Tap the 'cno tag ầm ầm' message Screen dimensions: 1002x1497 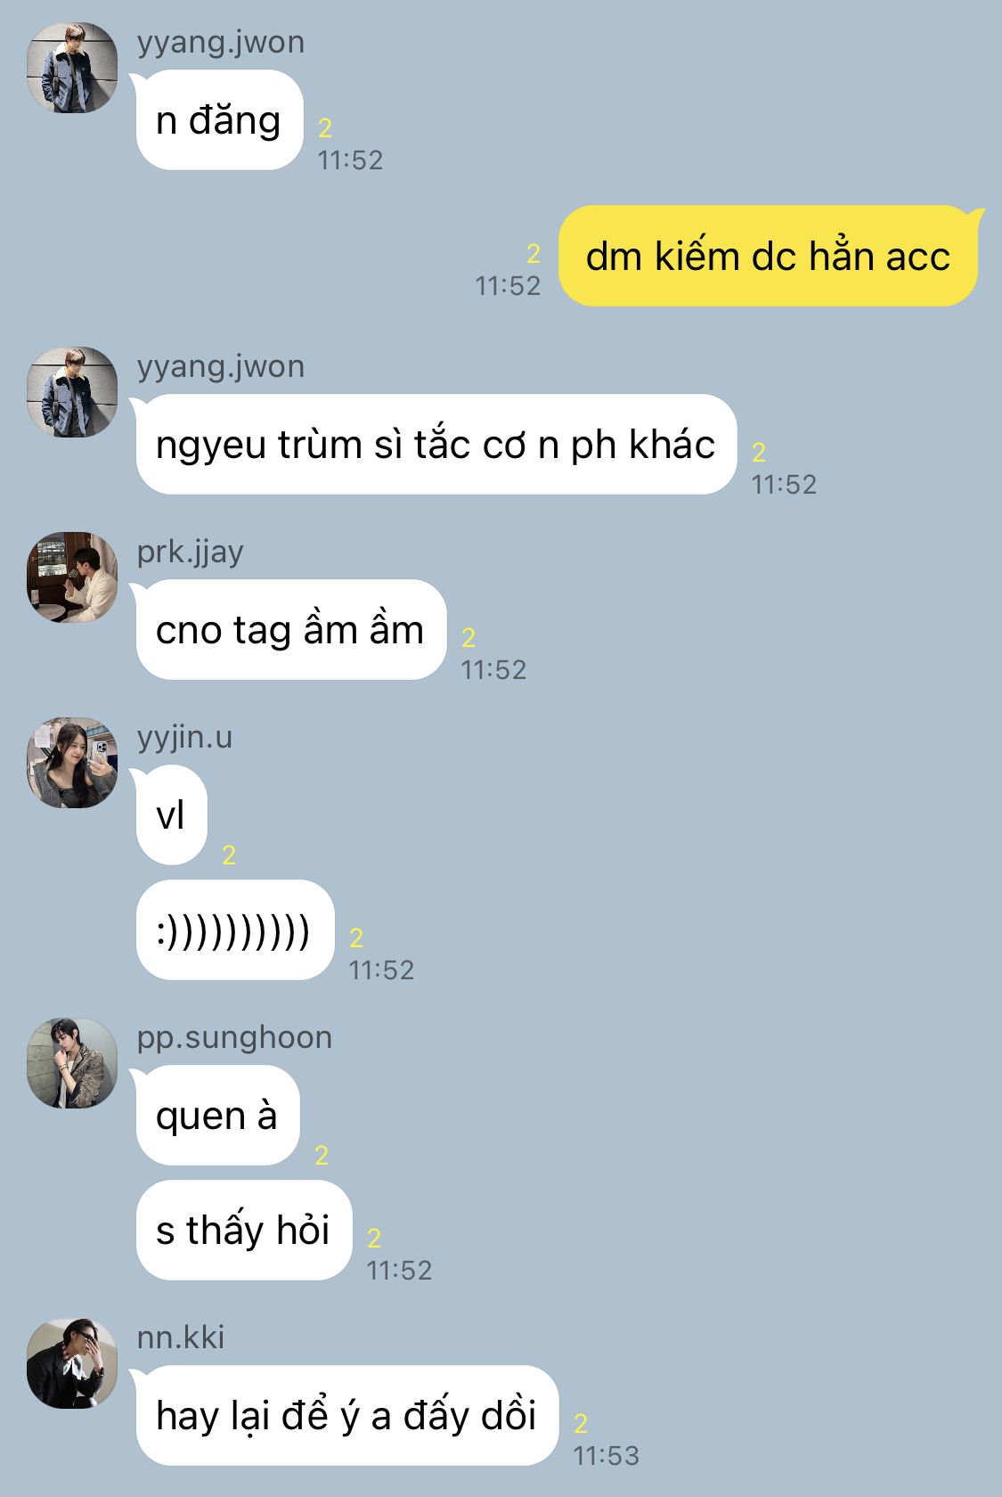(x=290, y=630)
